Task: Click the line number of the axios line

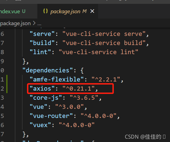Action: pyautogui.click(x=2, y=89)
